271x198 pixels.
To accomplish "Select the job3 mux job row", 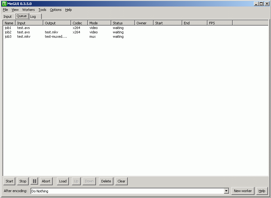I will click(x=8, y=36).
